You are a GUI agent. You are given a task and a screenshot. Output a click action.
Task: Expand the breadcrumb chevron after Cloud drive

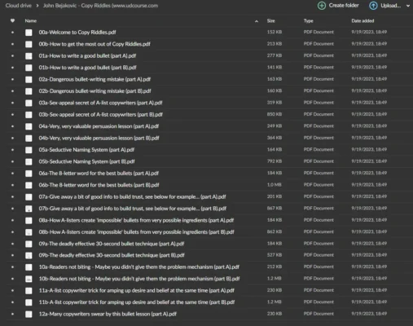(37, 6)
